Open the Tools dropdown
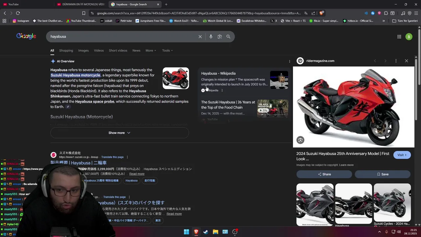 point(167,50)
